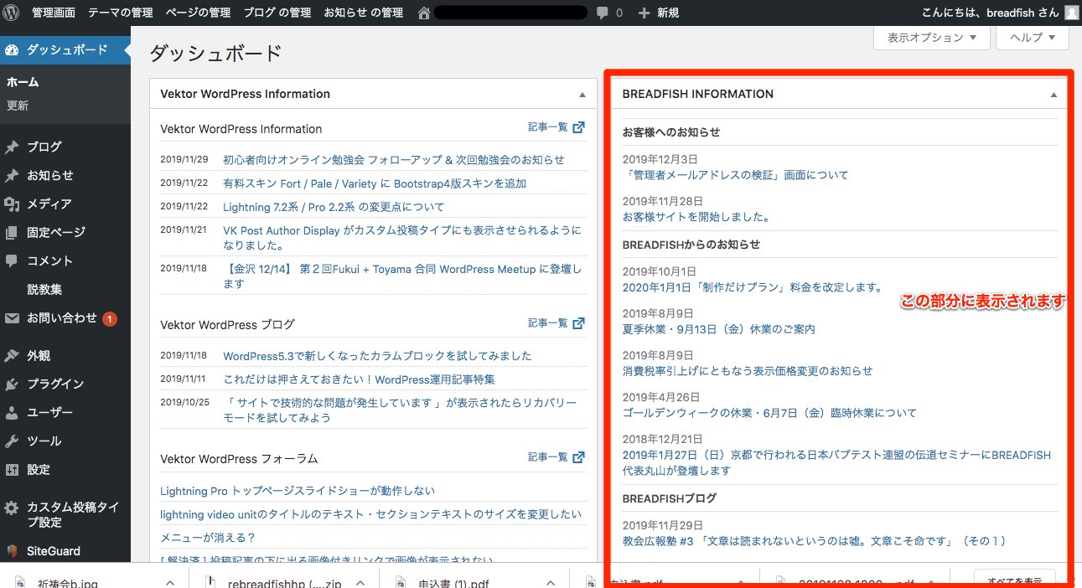Viewport: 1082px width, 588px height.
Task: Click the すべてを表示 button in download bar
Action: tap(1014, 580)
